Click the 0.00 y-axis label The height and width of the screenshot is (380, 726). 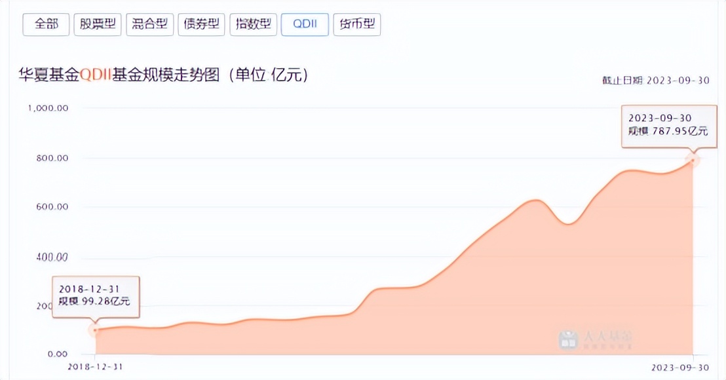tap(58, 354)
